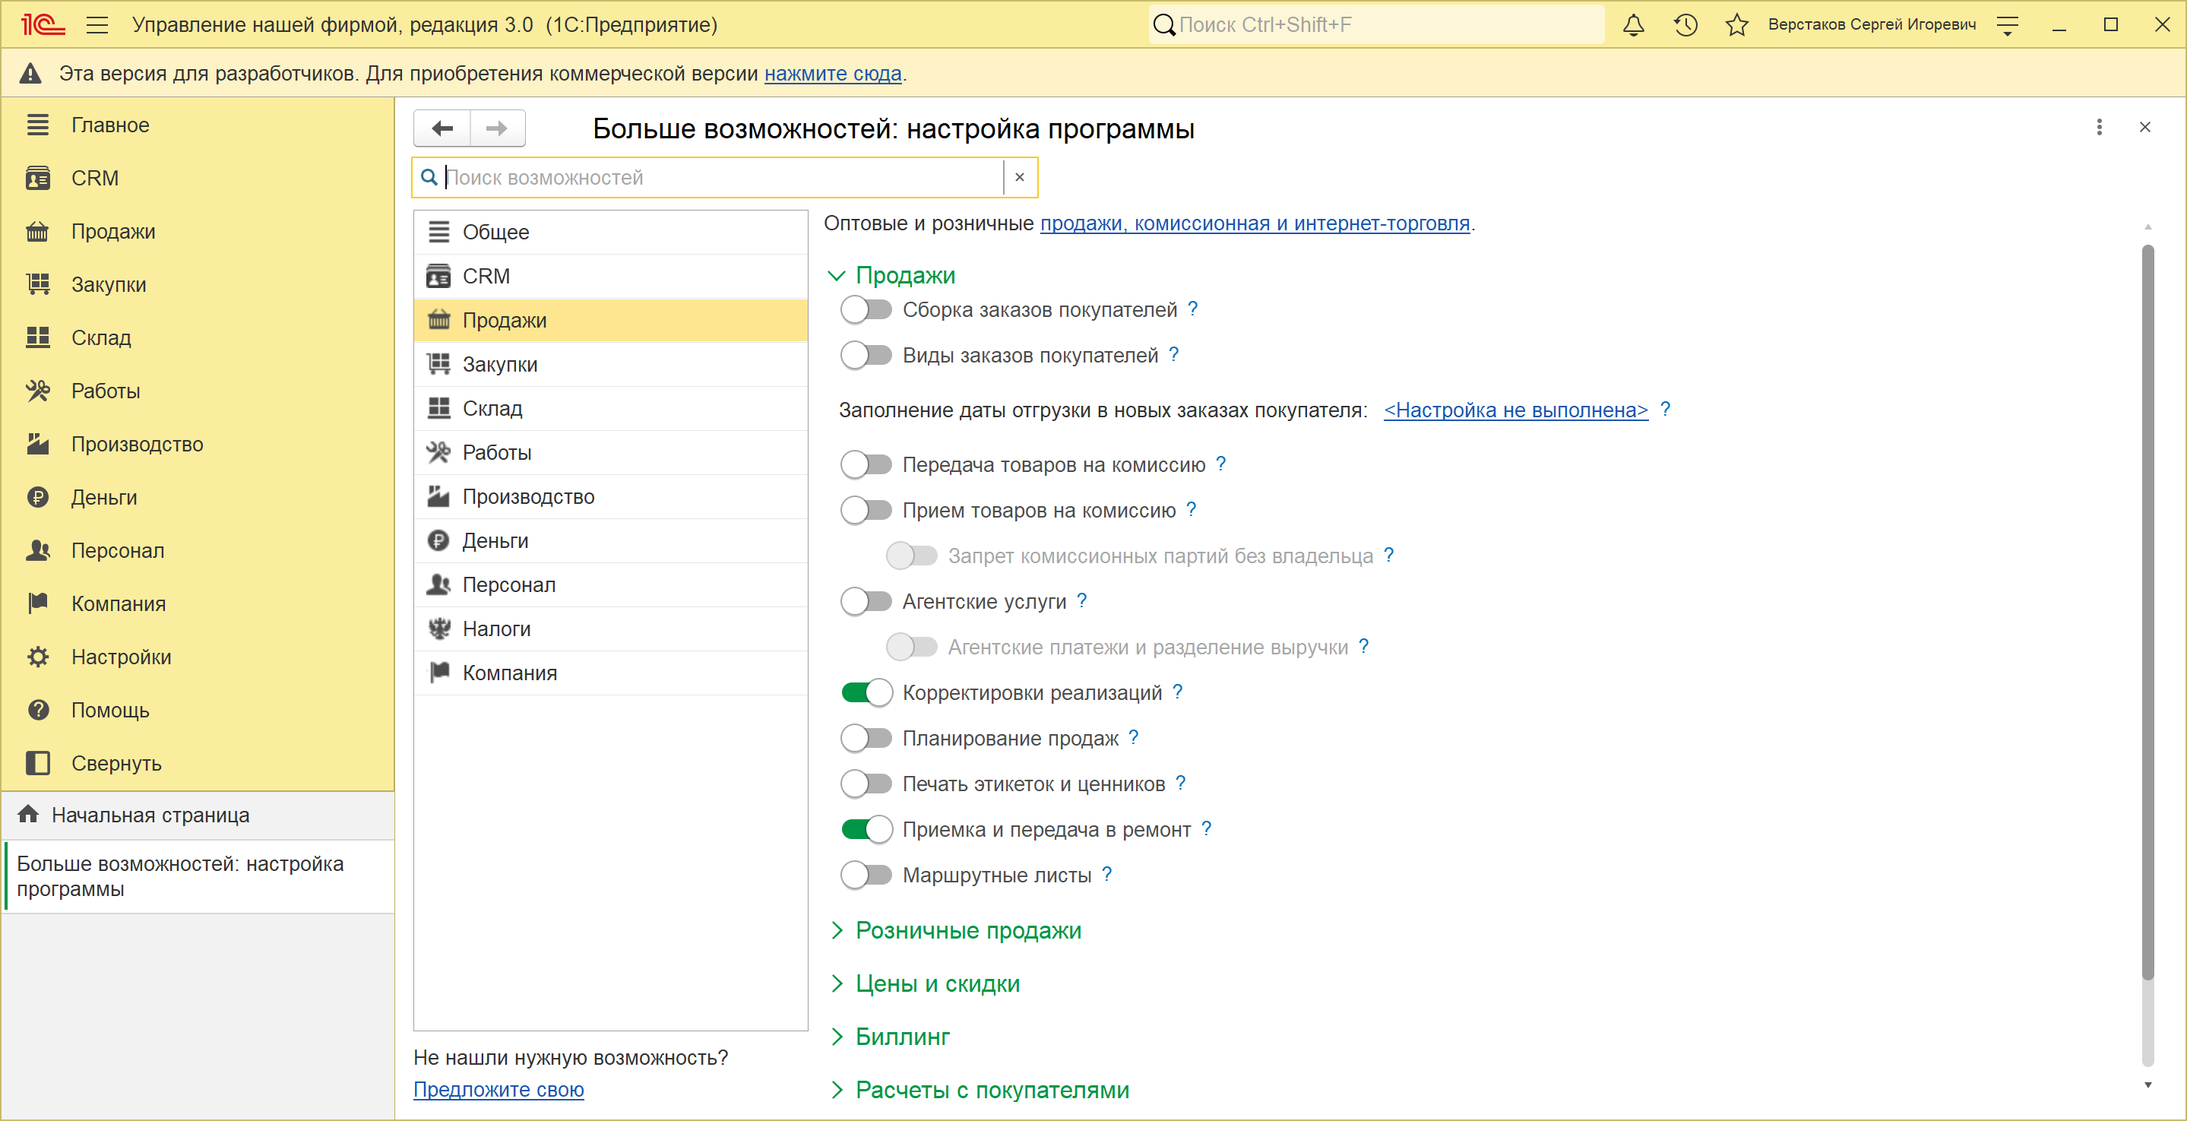Select Налоги in settings category list
Viewport: 2187px width, 1121px height.
pos(610,629)
